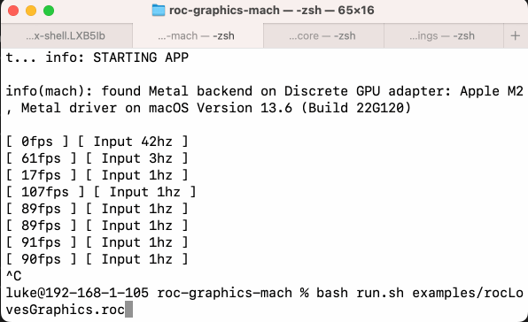This screenshot has width=528, height=322.
Task: Click the block cursor after vesGraphics.roc
Action: (x=129, y=310)
